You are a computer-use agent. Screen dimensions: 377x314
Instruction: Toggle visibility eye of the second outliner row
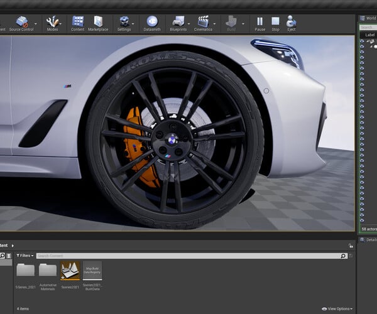coord(362,46)
